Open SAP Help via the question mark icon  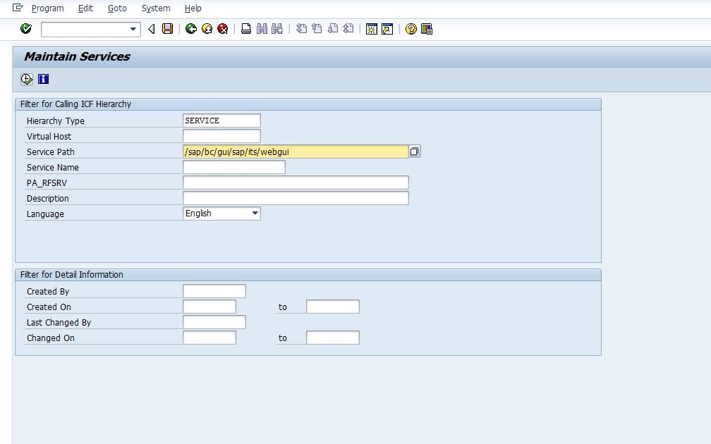click(x=410, y=29)
